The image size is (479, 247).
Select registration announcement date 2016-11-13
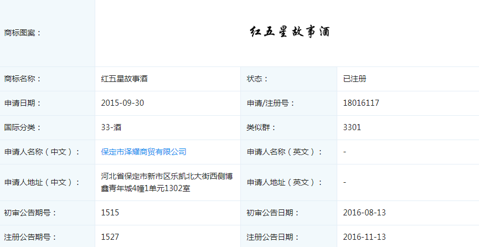click(x=364, y=237)
